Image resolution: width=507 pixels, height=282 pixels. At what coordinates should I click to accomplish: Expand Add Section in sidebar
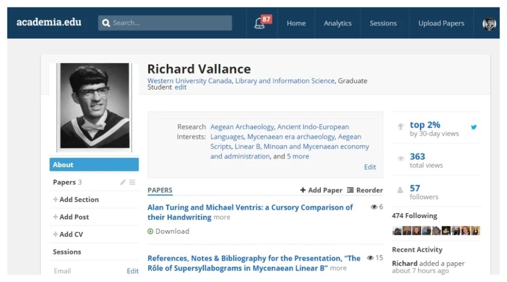click(76, 199)
